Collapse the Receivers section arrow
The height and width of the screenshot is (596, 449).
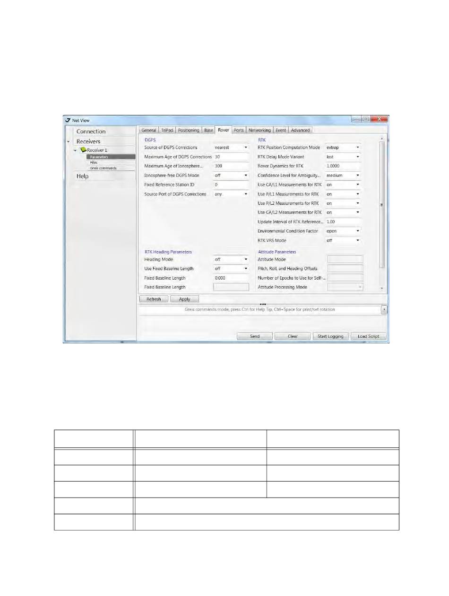(68, 141)
